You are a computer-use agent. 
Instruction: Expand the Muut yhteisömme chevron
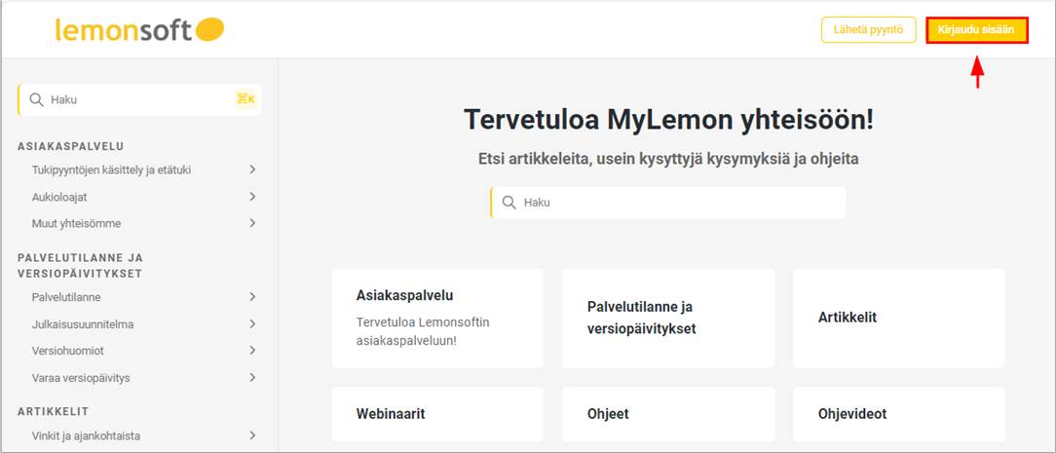[252, 223]
